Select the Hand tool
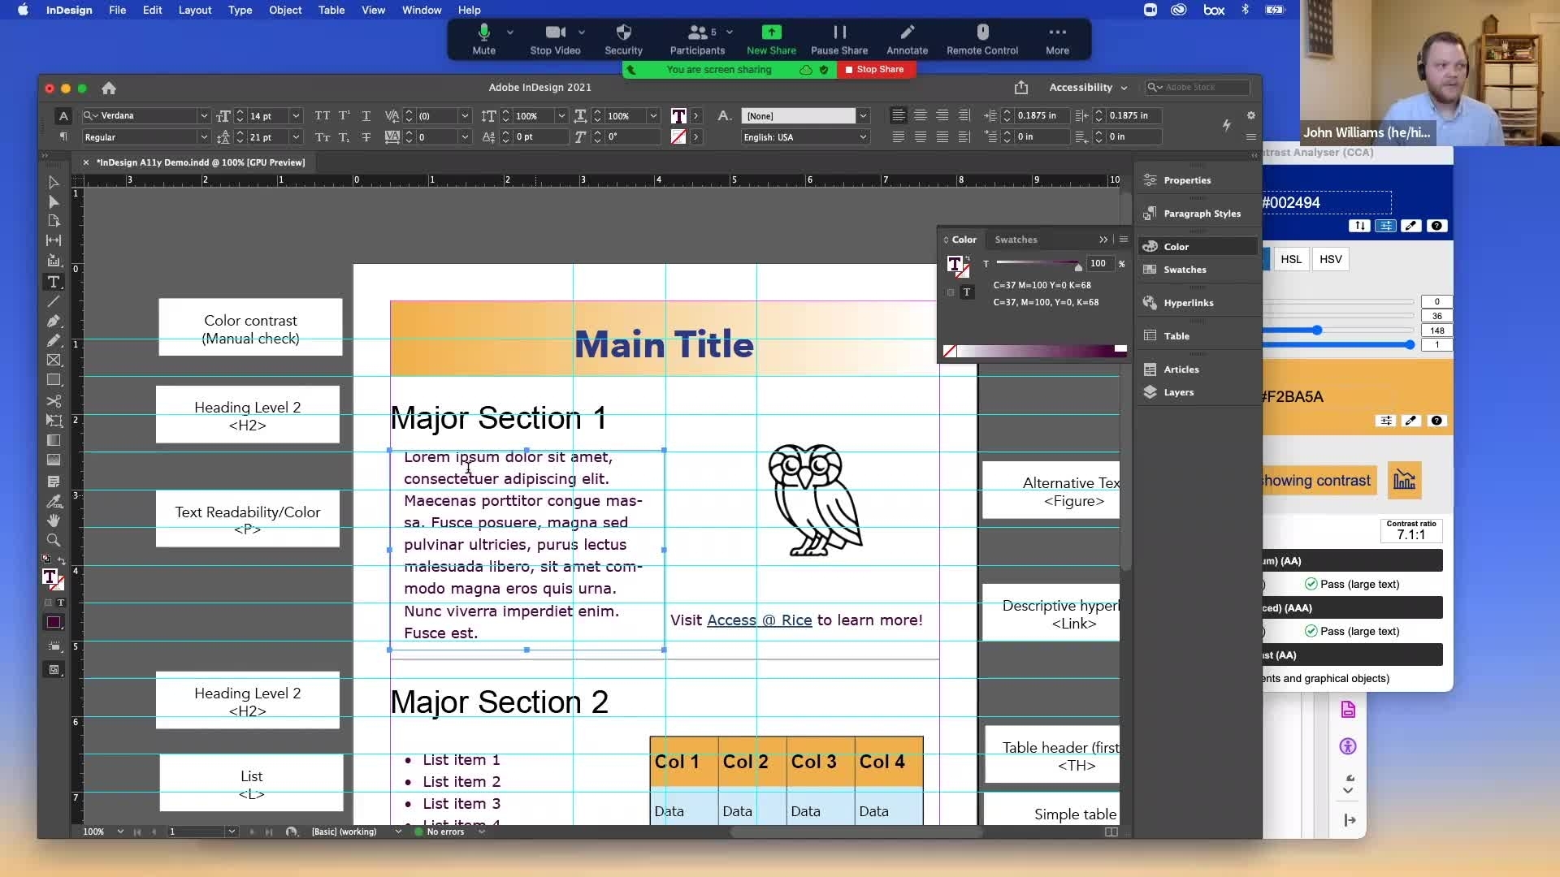Image resolution: width=1560 pixels, height=877 pixels. pyautogui.click(x=54, y=521)
